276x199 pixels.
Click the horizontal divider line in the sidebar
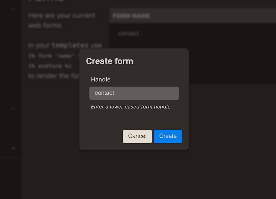(11, 158)
